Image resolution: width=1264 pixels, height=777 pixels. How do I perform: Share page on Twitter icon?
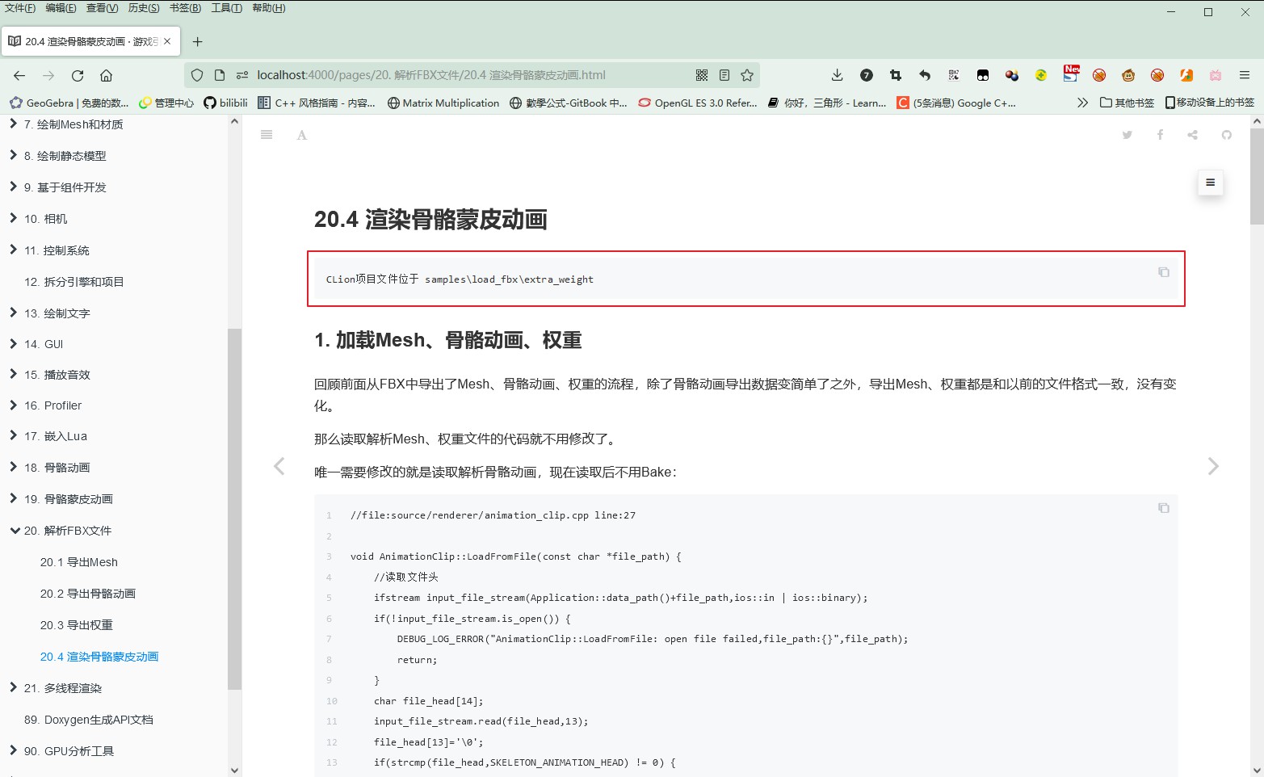1128,135
